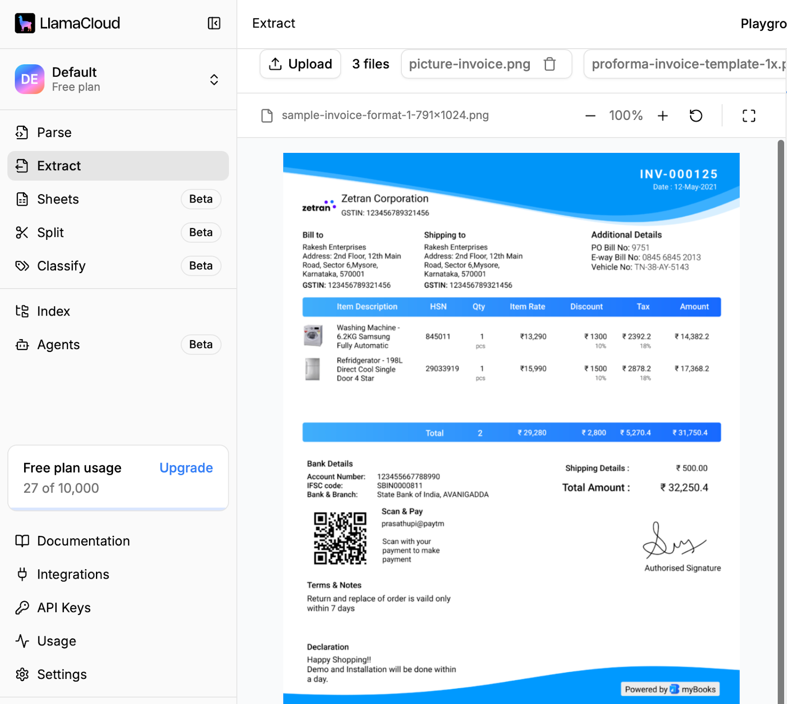
Task: Go to the Sheets section
Action: [x=118, y=199]
